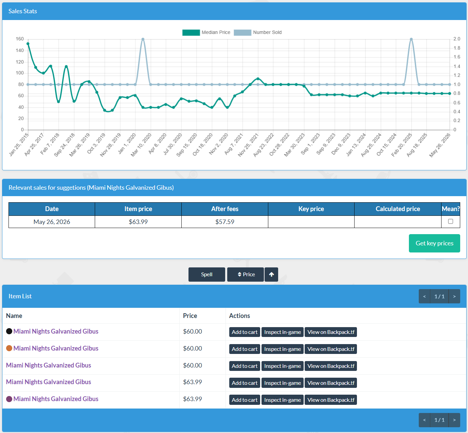The height and width of the screenshot is (433, 468).
Task: Open the Price sort dropdown
Action: (246, 275)
